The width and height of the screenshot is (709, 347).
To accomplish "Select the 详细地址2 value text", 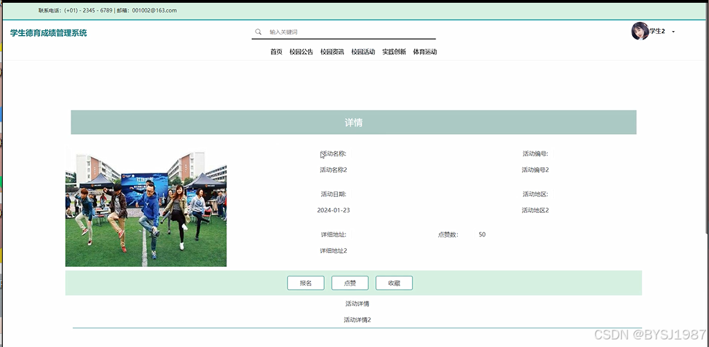I will point(333,251).
